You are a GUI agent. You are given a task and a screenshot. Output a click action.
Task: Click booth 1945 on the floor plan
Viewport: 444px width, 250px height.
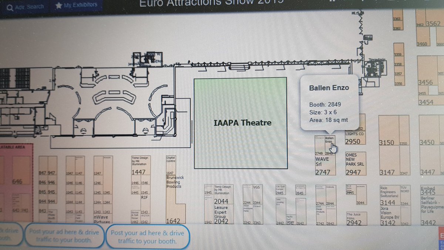[x=209, y=189]
